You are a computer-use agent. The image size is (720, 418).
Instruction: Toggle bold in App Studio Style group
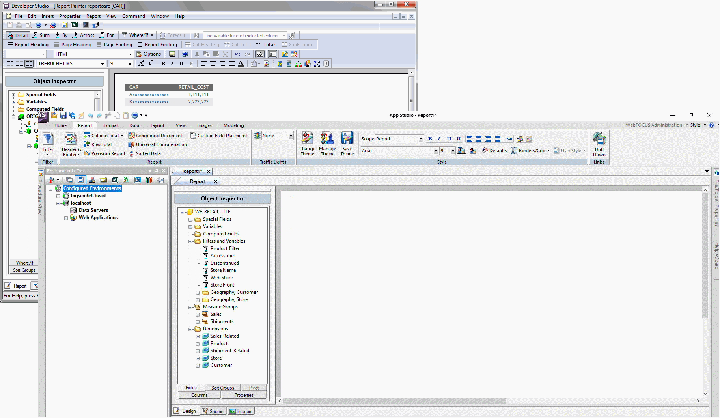coord(430,139)
